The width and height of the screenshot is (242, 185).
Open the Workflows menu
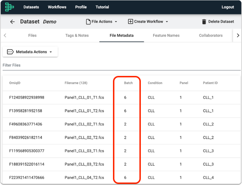click(x=57, y=7)
